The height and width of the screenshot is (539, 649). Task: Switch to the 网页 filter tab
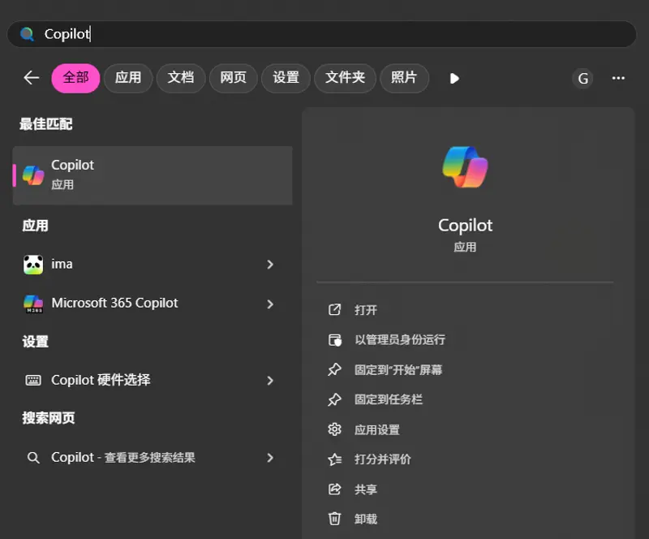click(x=233, y=78)
